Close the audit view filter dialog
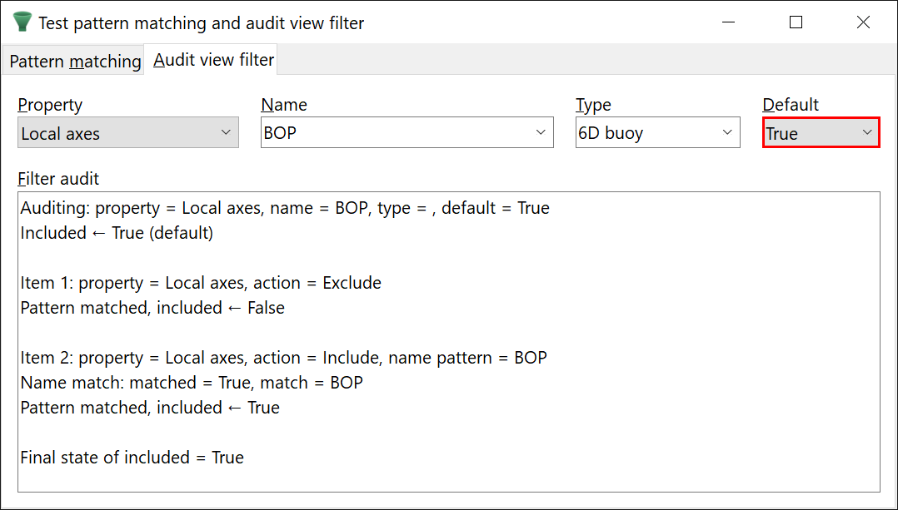Viewport: 898px width, 510px height. point(863,22)
